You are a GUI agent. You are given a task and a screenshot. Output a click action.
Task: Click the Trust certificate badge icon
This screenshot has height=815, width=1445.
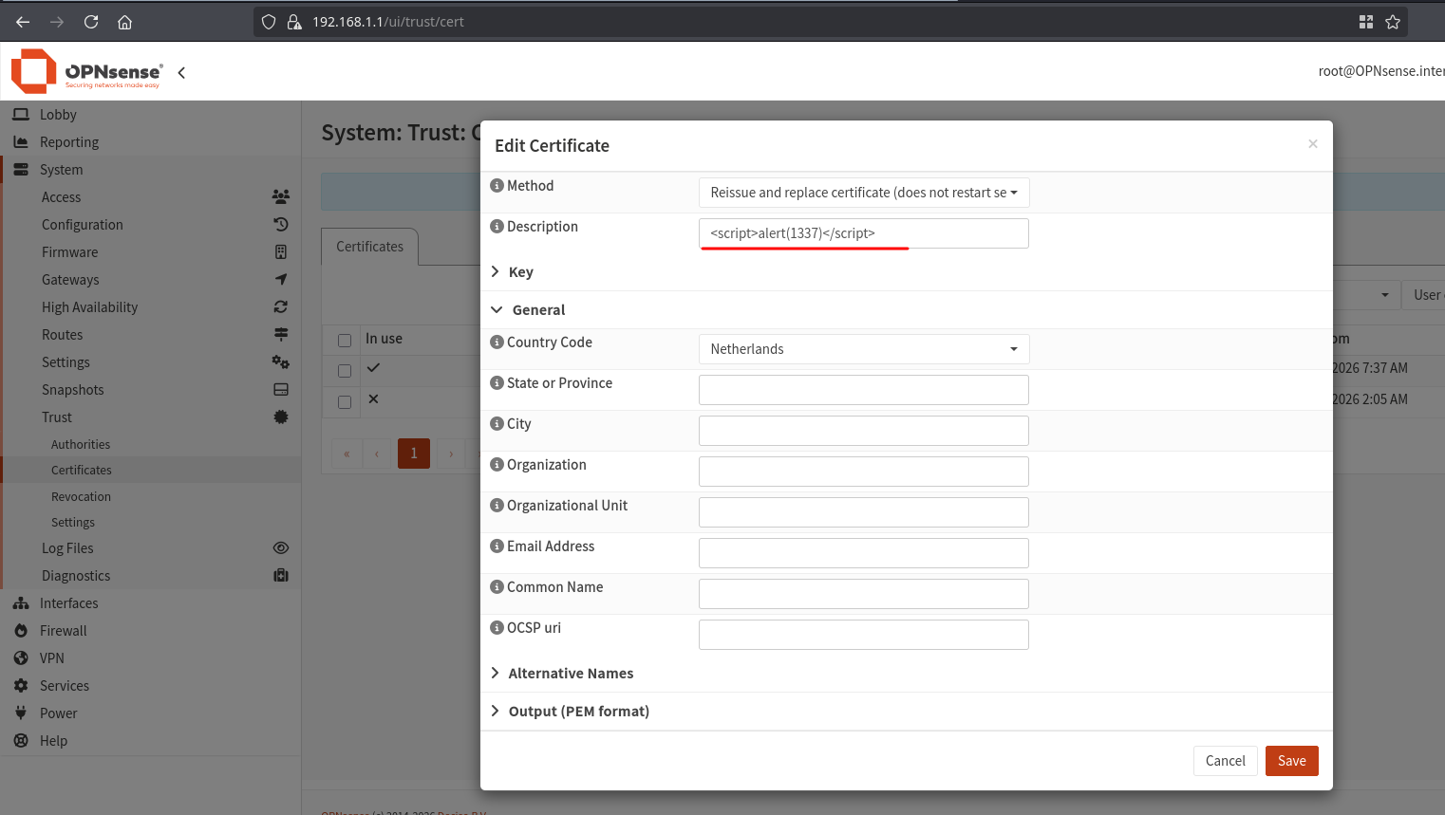281,417
